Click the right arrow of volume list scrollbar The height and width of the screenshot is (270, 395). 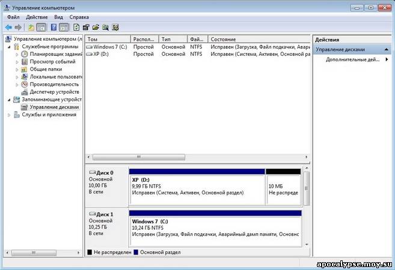pos(307,157)
